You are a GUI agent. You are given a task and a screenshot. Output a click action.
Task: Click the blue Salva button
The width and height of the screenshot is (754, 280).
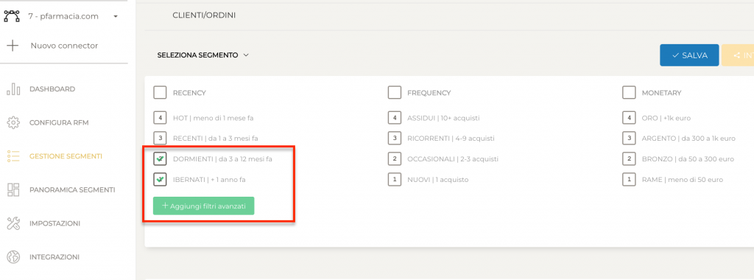click(689, 55)
